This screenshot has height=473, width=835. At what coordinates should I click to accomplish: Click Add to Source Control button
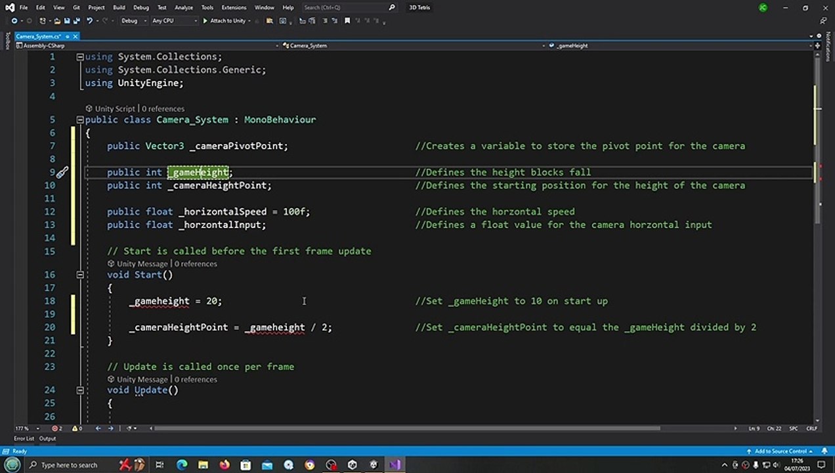(781, 451)
